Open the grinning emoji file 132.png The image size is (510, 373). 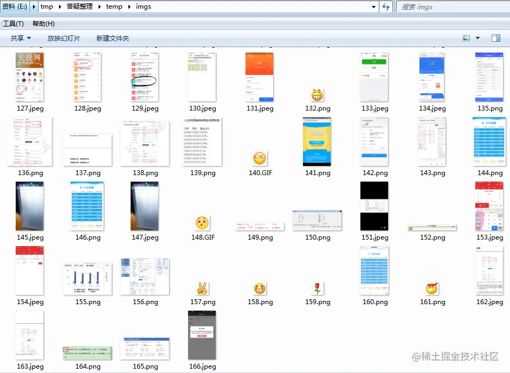(x=317, y=95)
